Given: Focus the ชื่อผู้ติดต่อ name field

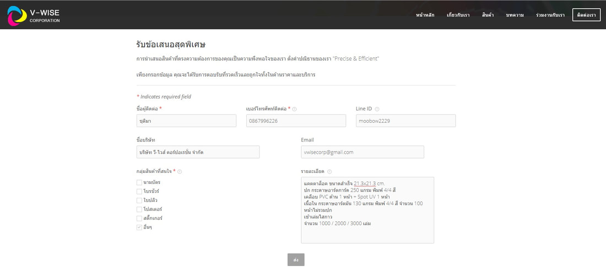Looking at the screenshot, I should [186, 121].
